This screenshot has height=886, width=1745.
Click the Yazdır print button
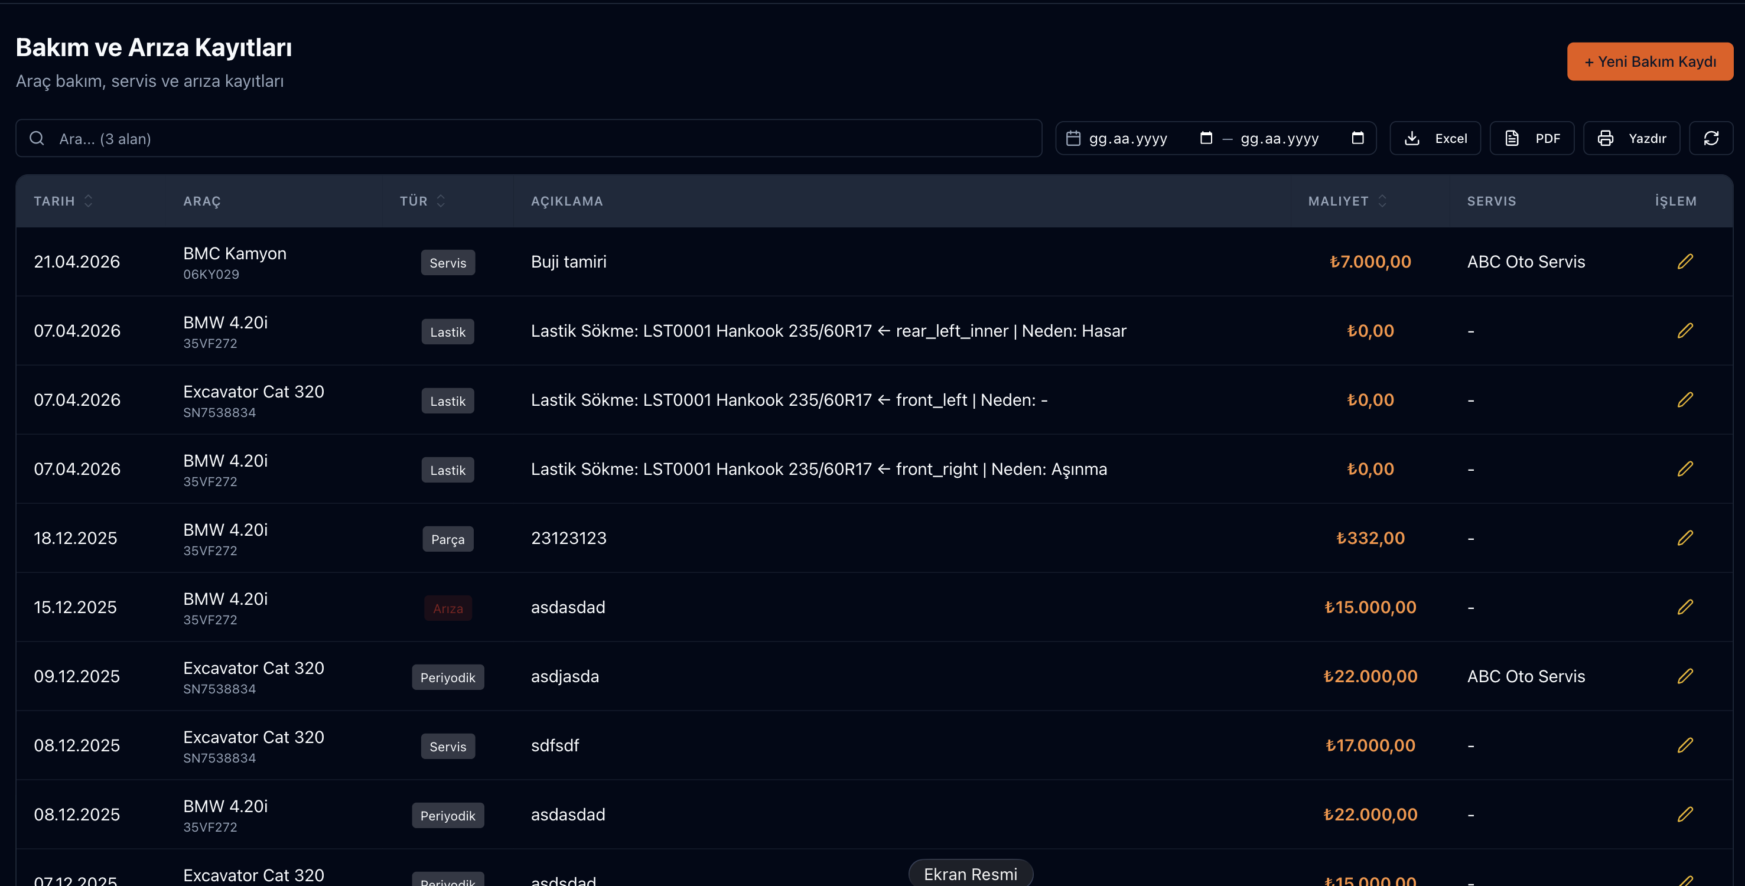click(1631, 138)
